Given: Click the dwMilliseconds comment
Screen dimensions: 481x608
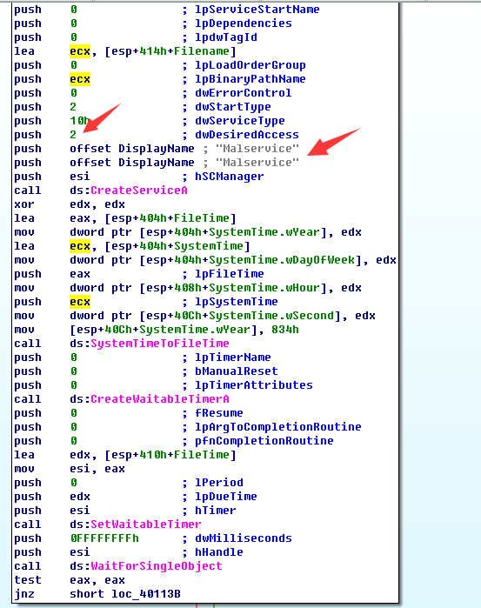Looking at the screenshot, I should pos(244,538).
